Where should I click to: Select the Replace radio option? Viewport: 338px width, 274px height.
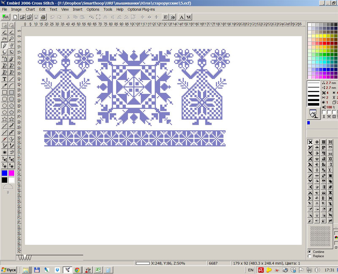(x=310, y=256)
